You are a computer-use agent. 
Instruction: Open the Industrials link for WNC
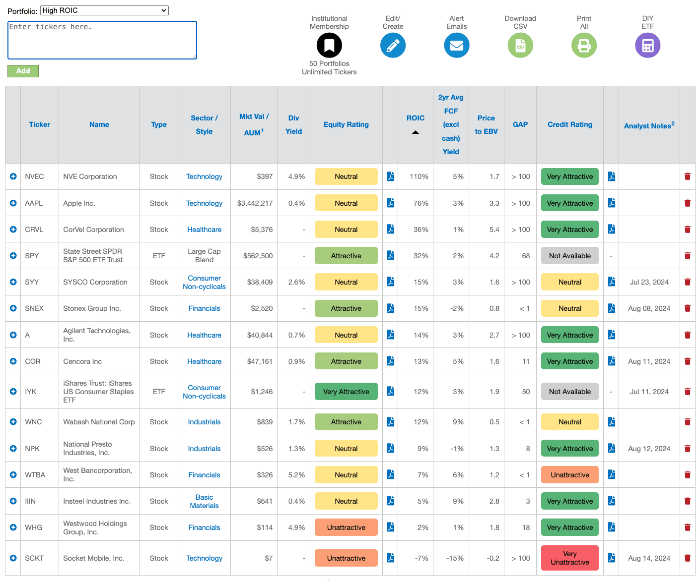pyautogui.click(x=204, y=422)
